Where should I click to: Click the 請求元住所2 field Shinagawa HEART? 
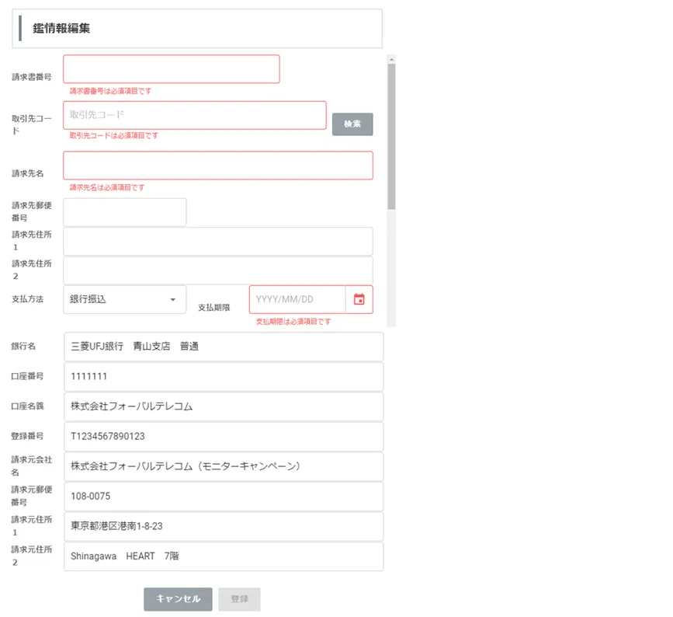[224, 556]
